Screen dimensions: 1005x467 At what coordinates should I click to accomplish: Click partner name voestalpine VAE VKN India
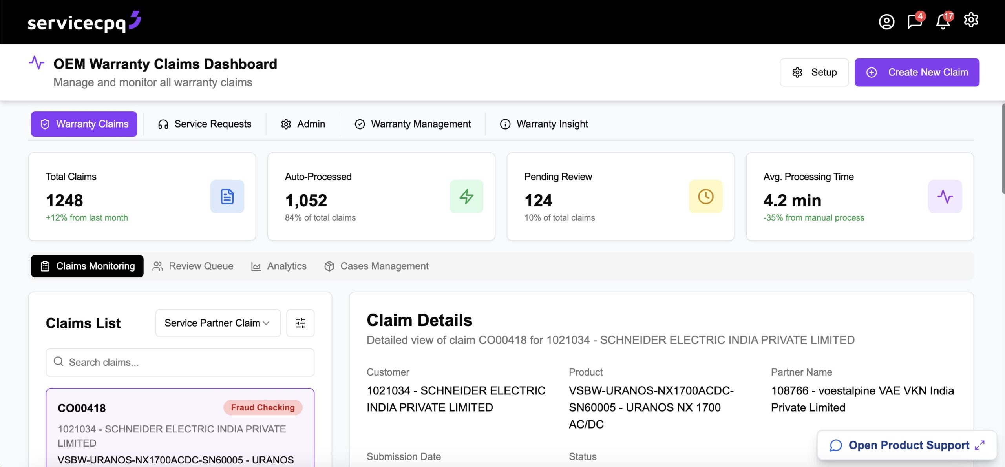coord(862,399)
